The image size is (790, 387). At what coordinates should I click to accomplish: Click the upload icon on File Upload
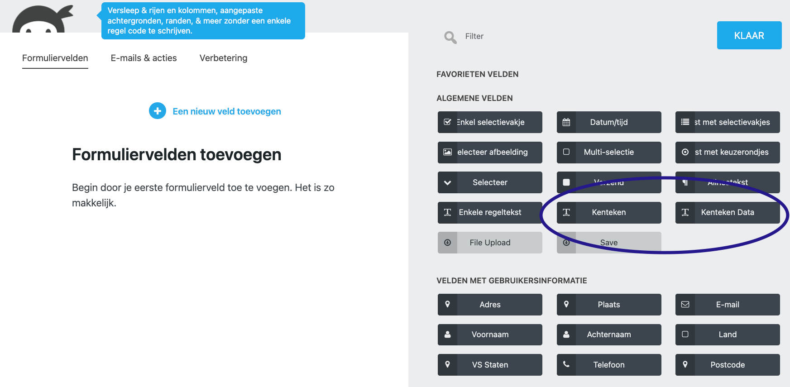tap(447, 243)
